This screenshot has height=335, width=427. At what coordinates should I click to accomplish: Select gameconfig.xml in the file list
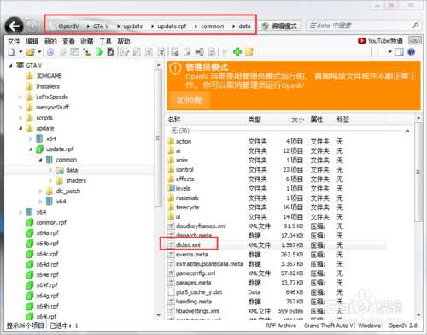(x=196, y=273)
